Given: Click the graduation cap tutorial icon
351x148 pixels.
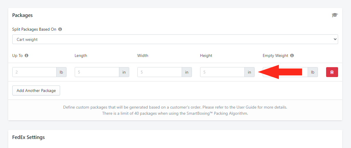Looking at the screenshot, I should point(335,15).
